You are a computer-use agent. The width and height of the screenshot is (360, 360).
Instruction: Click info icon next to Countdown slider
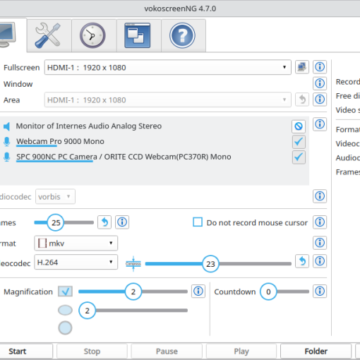tap(320, 292)
